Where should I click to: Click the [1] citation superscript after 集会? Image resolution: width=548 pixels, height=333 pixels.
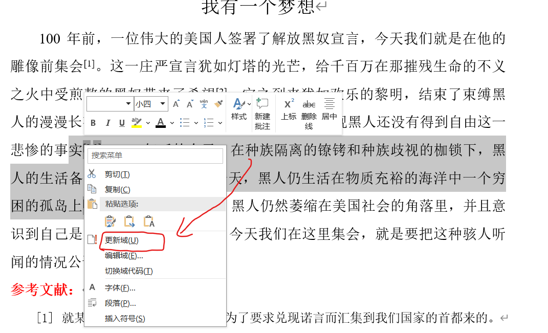[x=89, y=63]
